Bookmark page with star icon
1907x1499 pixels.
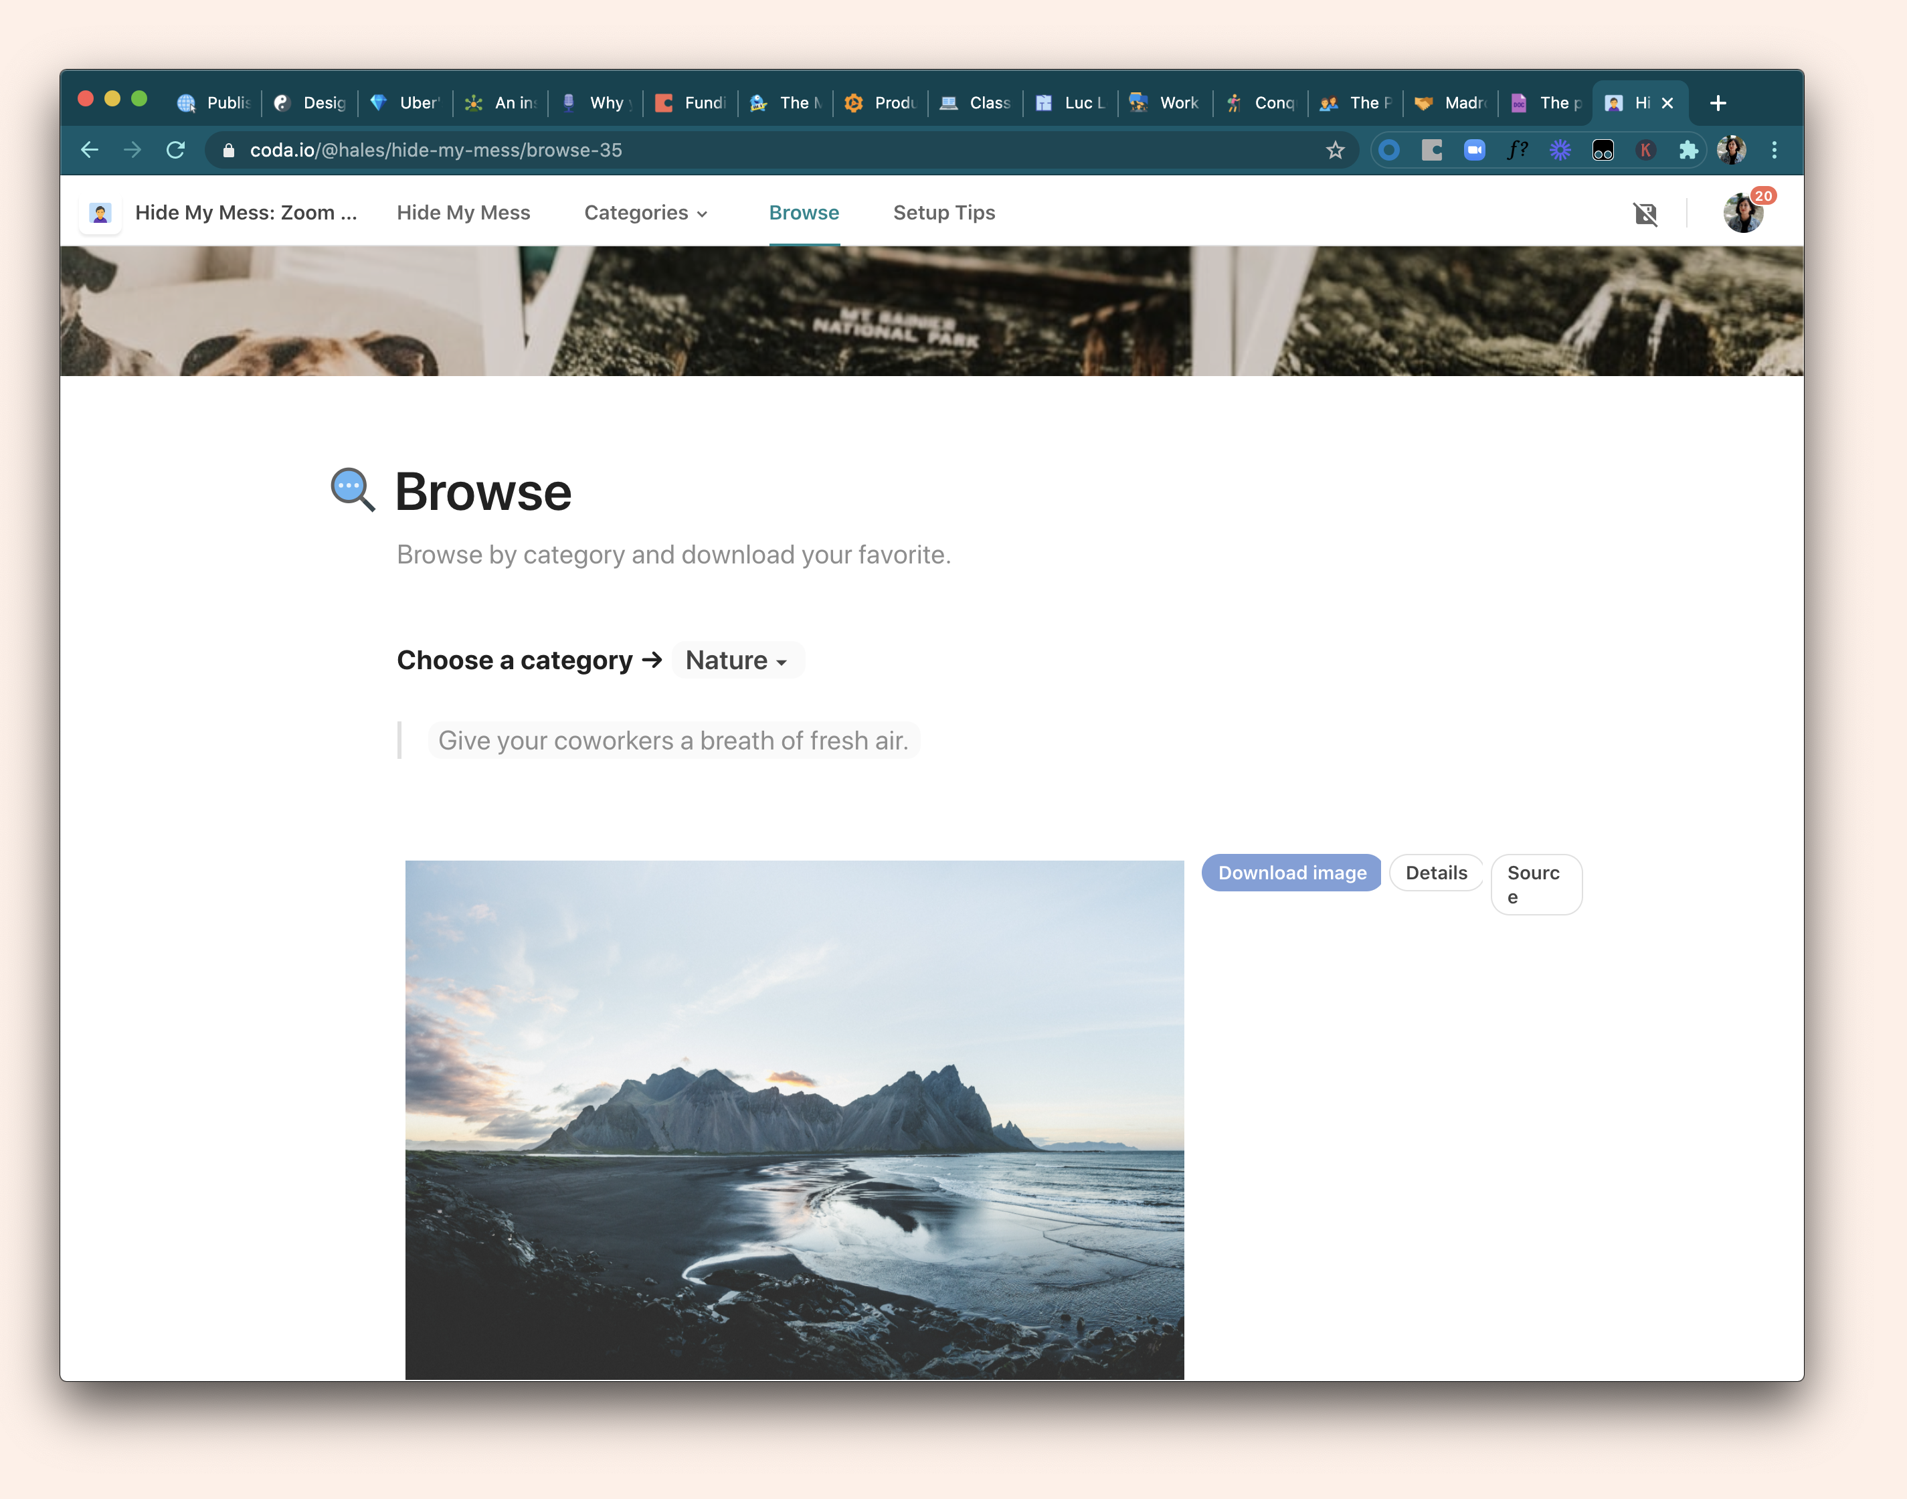pos(1335,150)
